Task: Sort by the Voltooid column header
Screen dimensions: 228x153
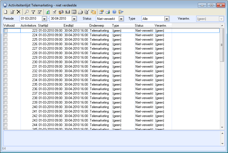Action: tap(12, 26)
